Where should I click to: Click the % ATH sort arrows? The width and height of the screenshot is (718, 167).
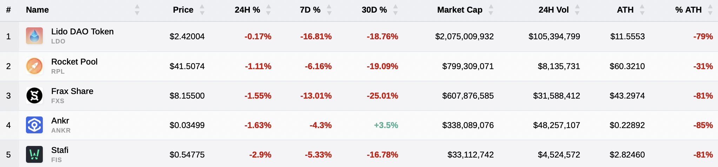[710, 10]
